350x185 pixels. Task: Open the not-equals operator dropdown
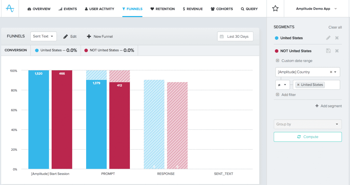(282, 85)
